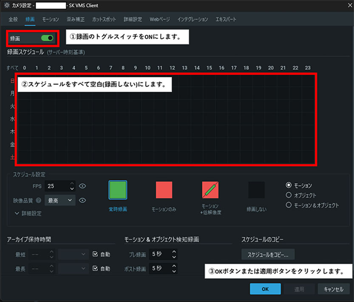Open the 詳細設定 tab
This screenshot has width=354, height=302.
(133, 20)
